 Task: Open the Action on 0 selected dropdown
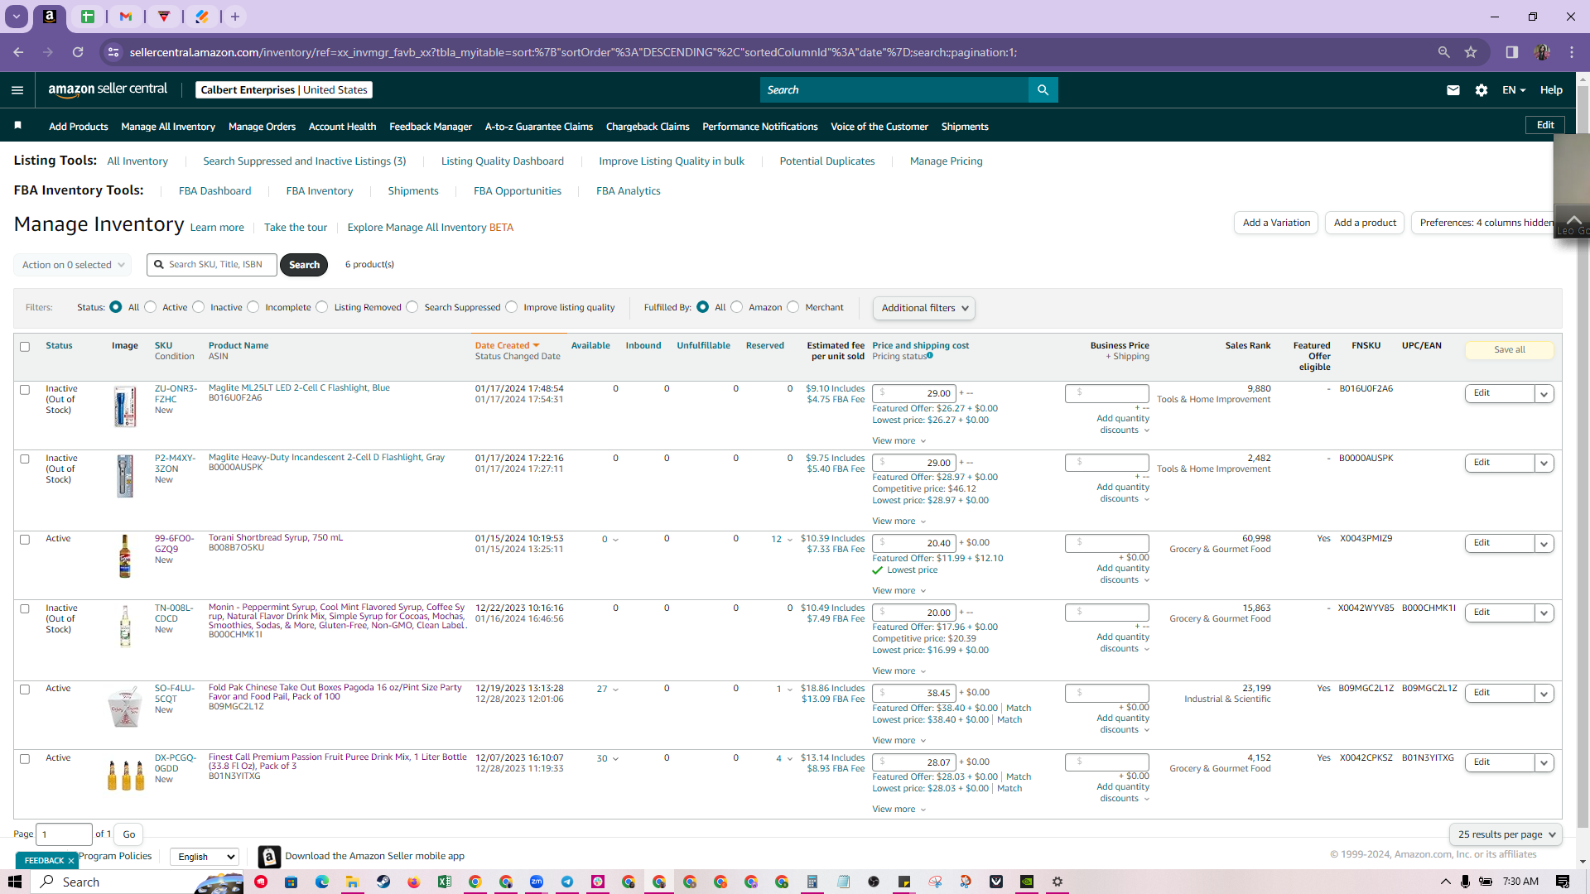tap(73, 265)
